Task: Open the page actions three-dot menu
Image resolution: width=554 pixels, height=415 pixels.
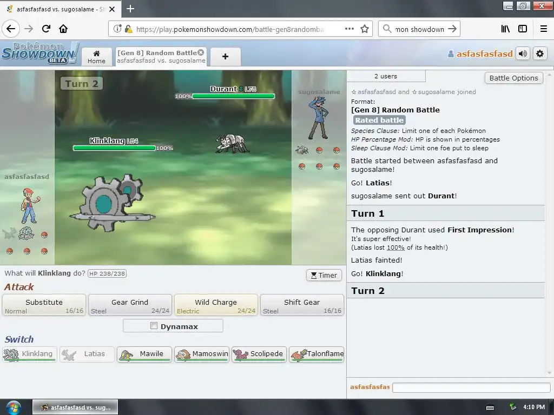Action: 349,29
